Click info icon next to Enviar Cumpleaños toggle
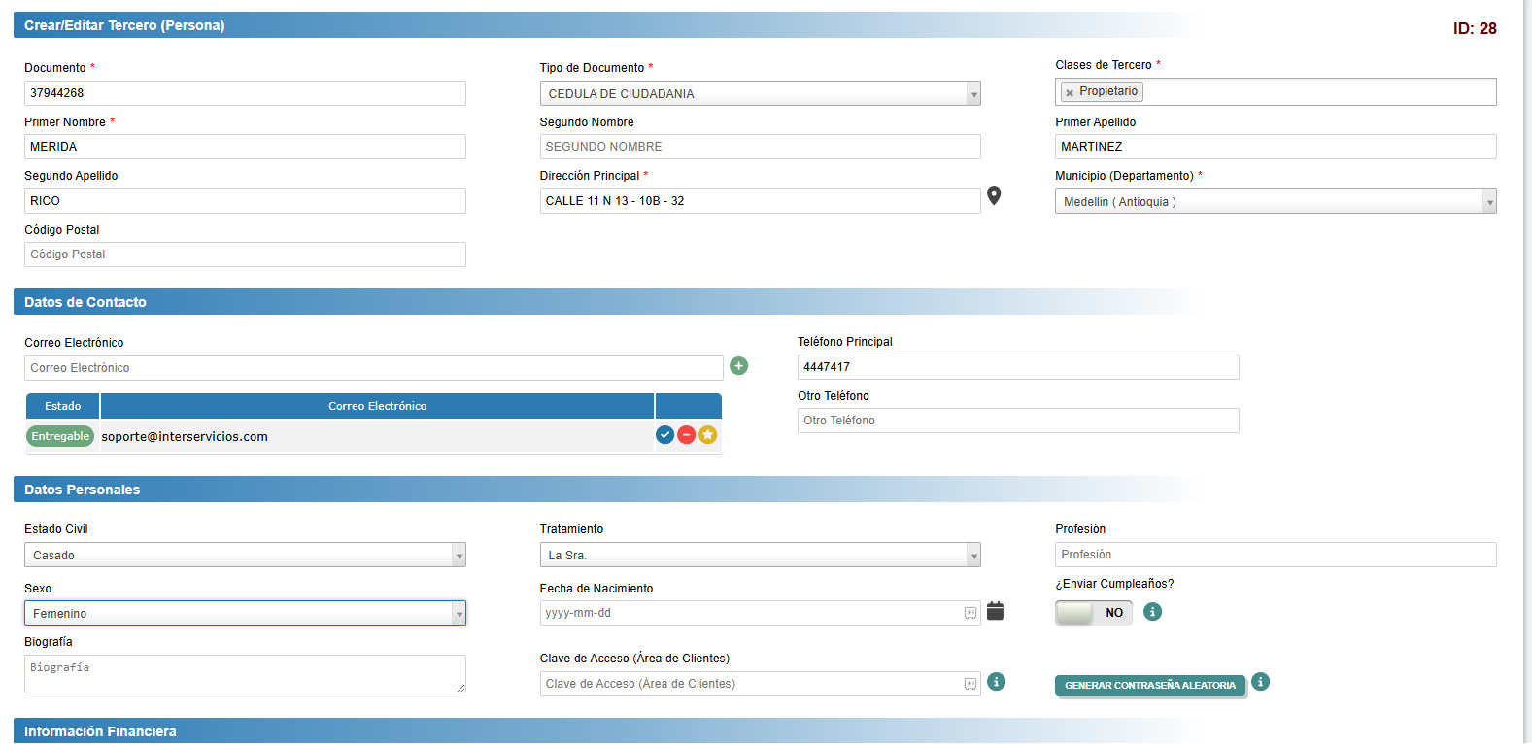The height and width of the screenshot is (744, 1532). 1152,612
